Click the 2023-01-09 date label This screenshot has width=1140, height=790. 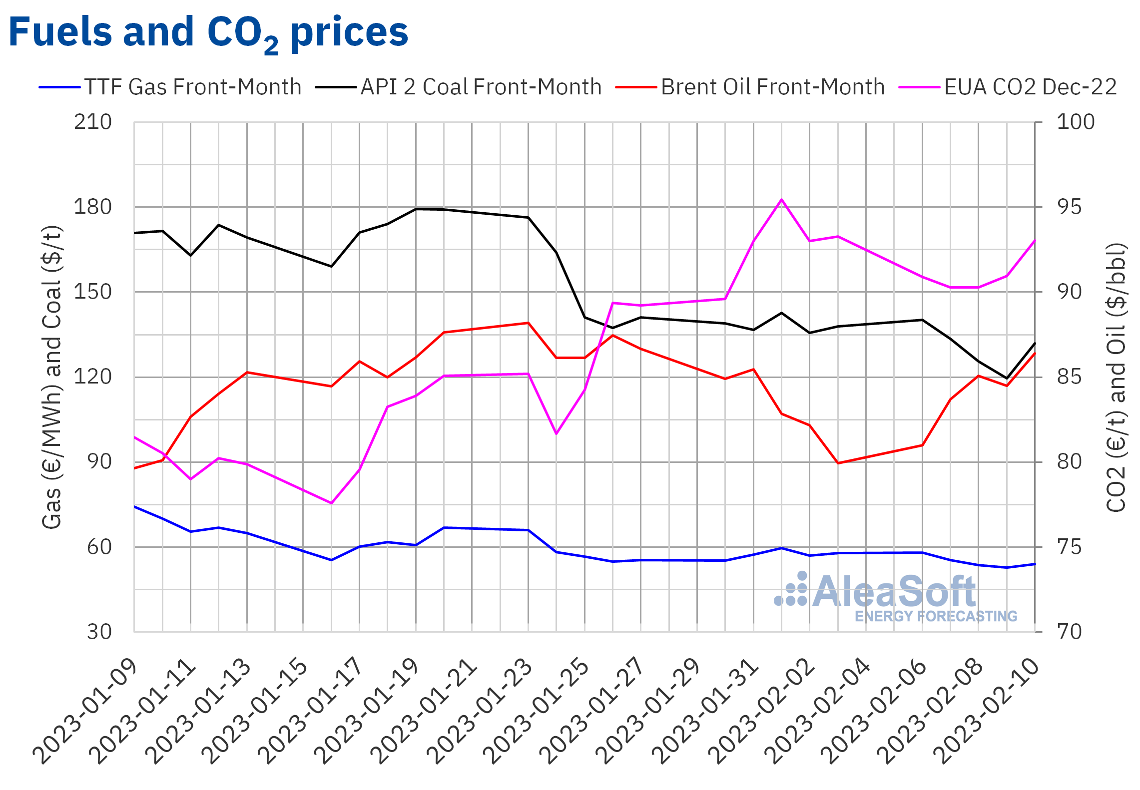pyautogui.click(x=85, y=711)
